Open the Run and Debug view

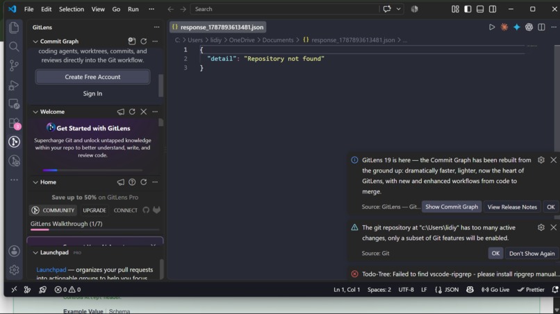pyautogui.click(x=14, y=85)
